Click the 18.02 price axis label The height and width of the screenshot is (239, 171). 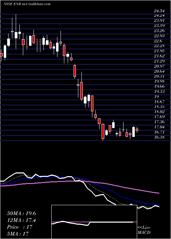[x=159, y=112]
